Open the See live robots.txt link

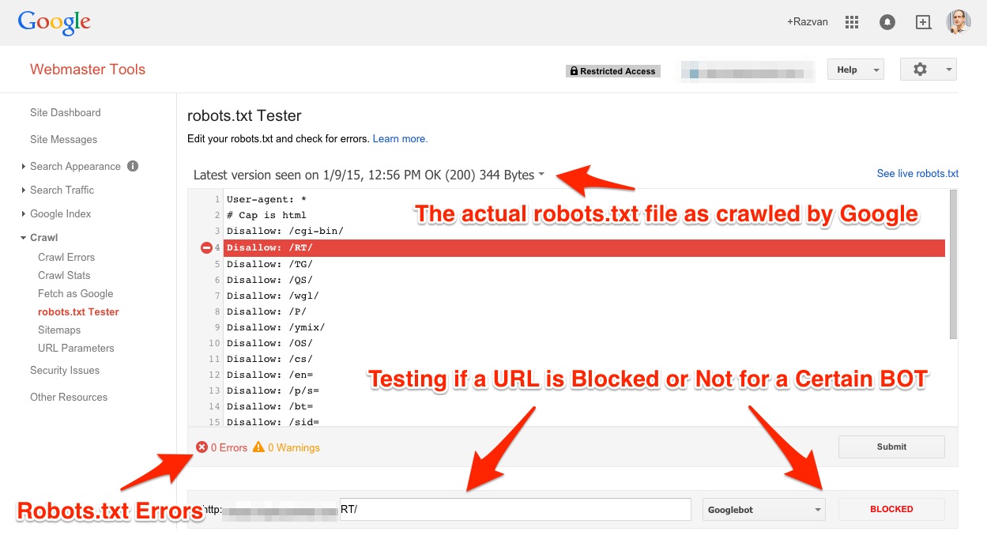[x=917, y=173]
